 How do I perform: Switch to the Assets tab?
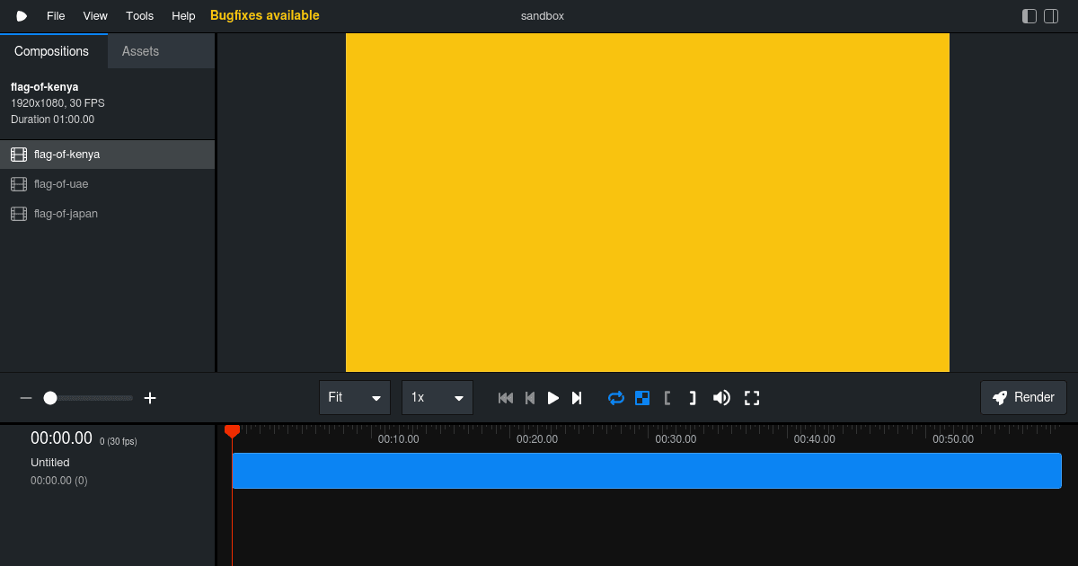(x=139, y=51)
